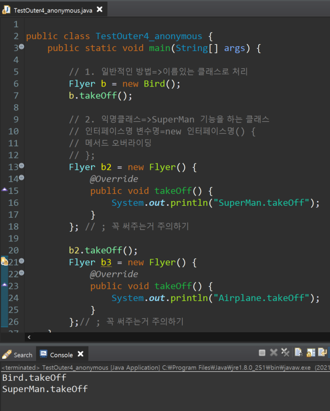
Task: Collapse the takeOff method fold at line 22
Action: [x=21, y=272]
